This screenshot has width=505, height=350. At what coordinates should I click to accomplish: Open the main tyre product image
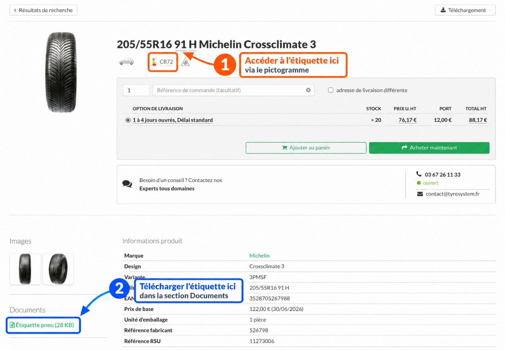(x=61, y=72)
